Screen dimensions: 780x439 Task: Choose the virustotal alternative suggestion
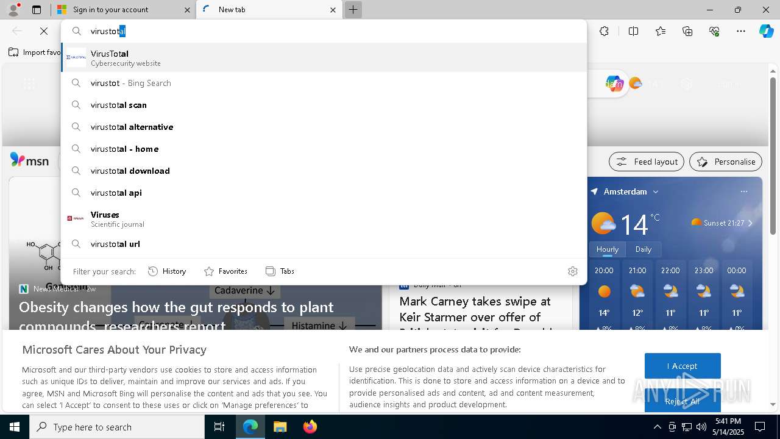coord(324,127)
